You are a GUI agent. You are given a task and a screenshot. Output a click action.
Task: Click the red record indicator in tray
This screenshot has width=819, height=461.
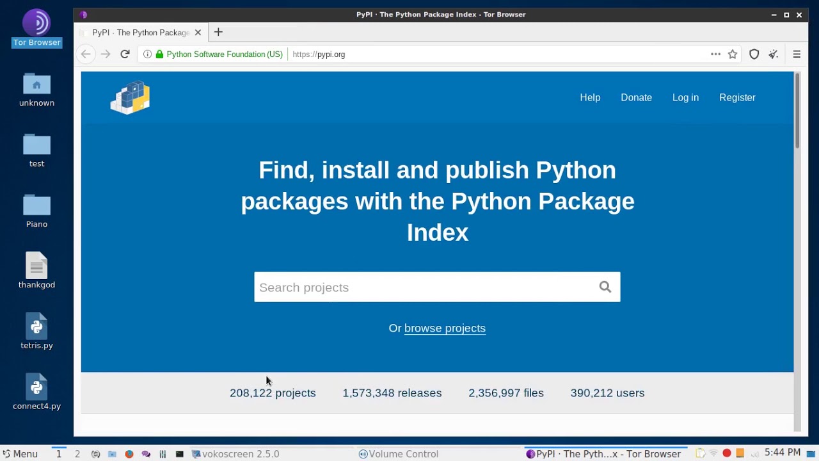[x=727, y=453]
